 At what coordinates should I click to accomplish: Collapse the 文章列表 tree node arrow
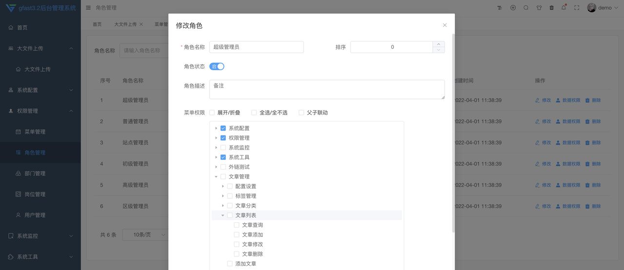[223, 215]
